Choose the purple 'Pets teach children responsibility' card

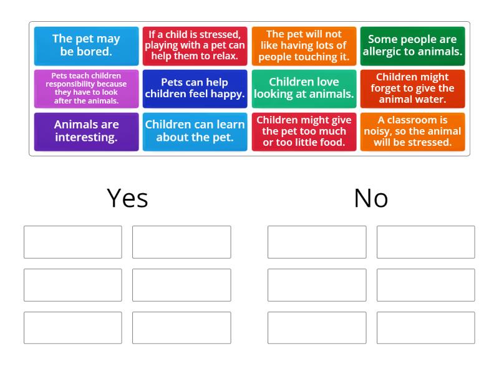pyautogui.click(x=86, y=89)
